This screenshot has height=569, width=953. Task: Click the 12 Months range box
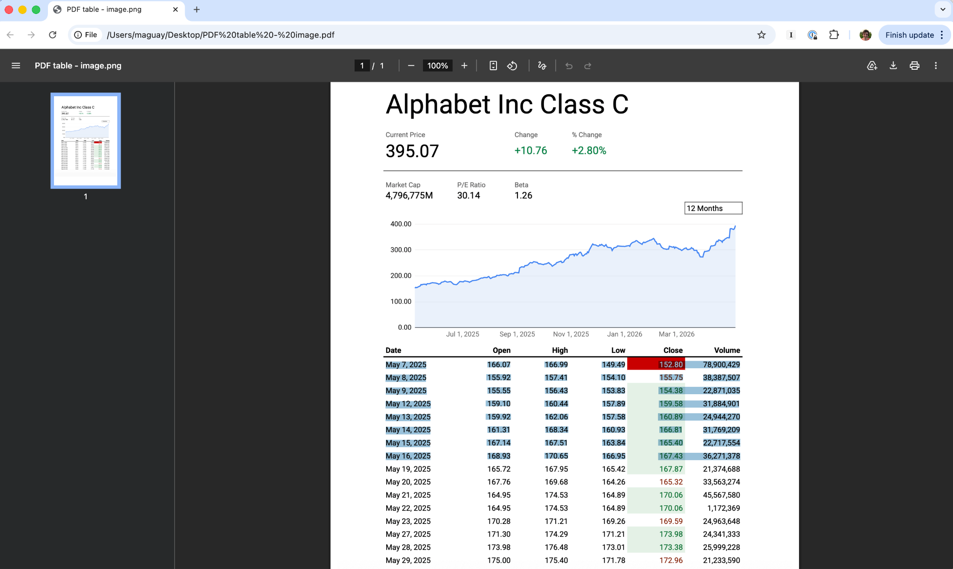[x=713, y=208]
